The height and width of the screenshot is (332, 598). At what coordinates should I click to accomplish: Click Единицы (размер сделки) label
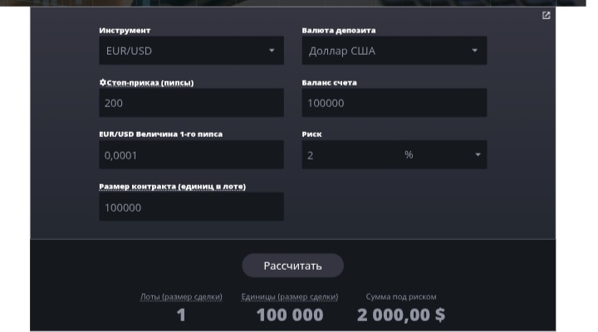tap(290, 296)
